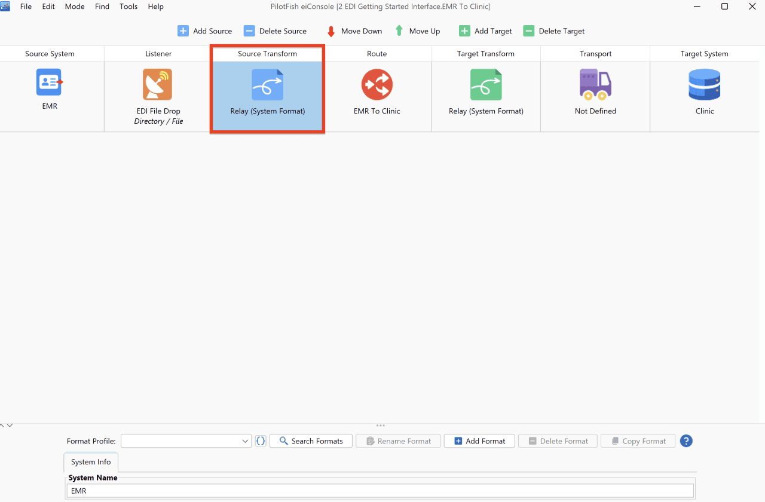765x502 pixels.
Task: Click the panel splitter grip dots
Action: click(x=381, y=426)
